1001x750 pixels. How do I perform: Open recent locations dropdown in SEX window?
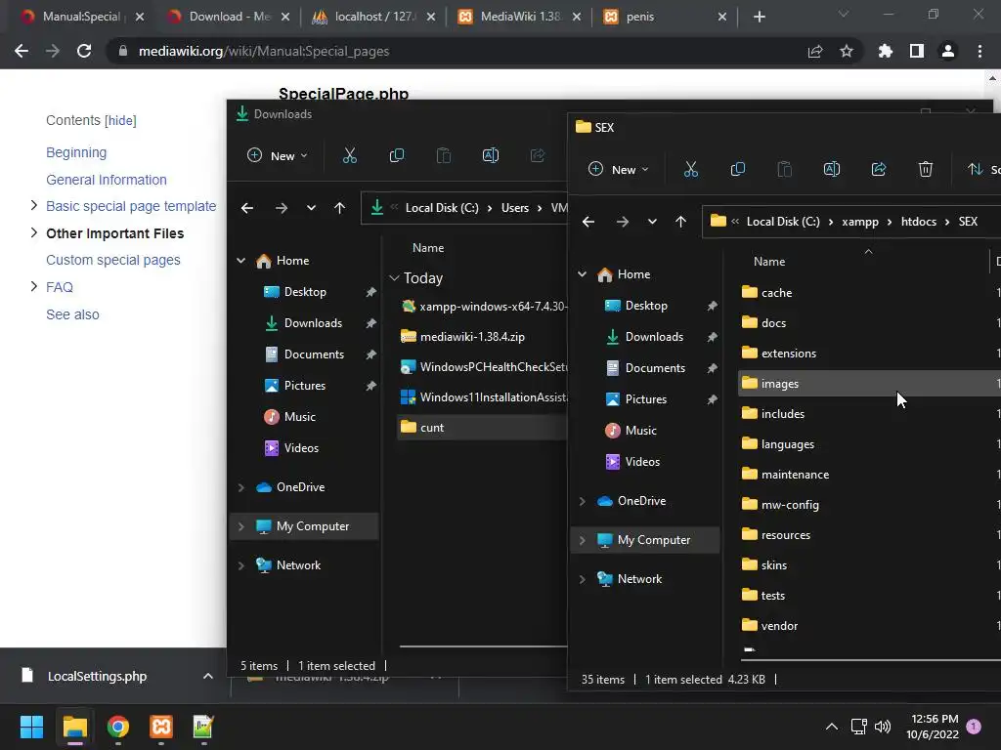652,222
